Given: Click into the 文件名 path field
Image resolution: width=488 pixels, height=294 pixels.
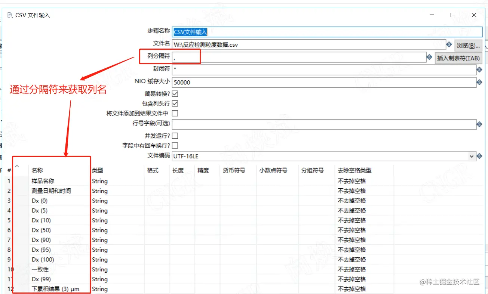Looking at the screenshot, I should [309, 45].
